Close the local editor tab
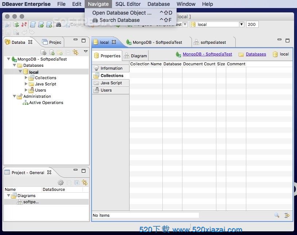297x235 pixels. tap(113, 42)
